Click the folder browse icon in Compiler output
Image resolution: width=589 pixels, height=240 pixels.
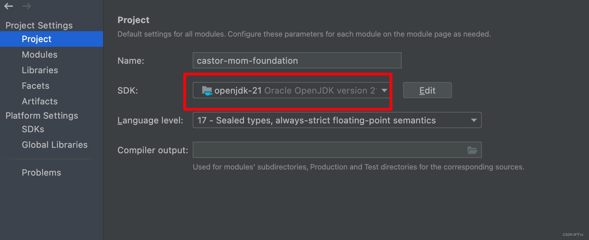pos(472,150)
